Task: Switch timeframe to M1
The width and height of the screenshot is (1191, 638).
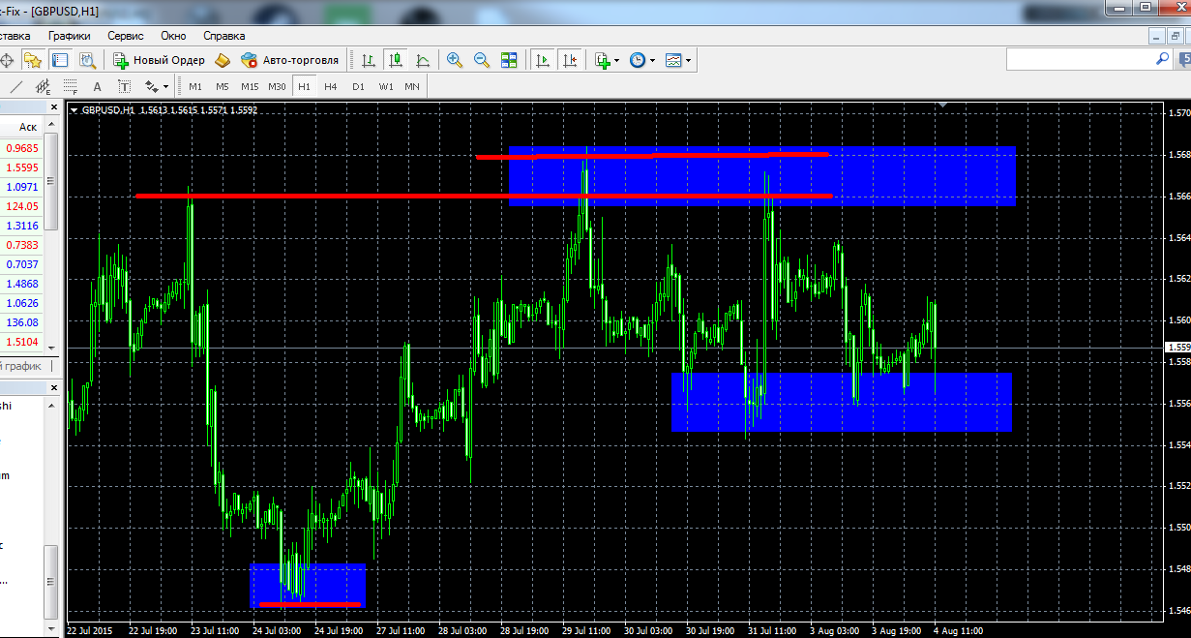Action: click(195, 86)
